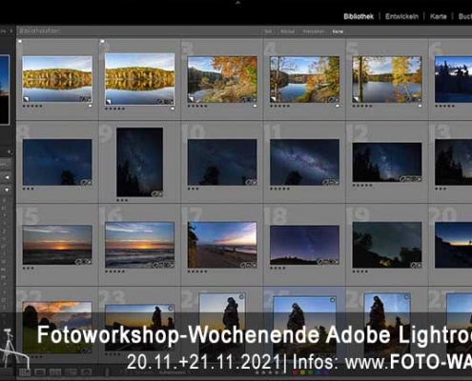Image resolution: width=472 pixels, height=381 pixels.
Task: Click the bottom-left badge on autumn photo 5
Action: 356,99
